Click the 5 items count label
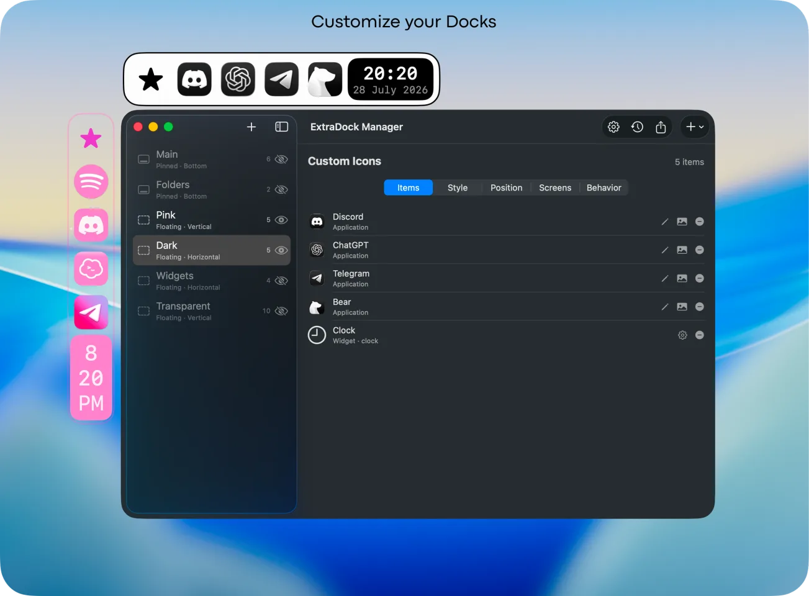The width and height of the screenshot is (809, 596). (x=689, y=162)
